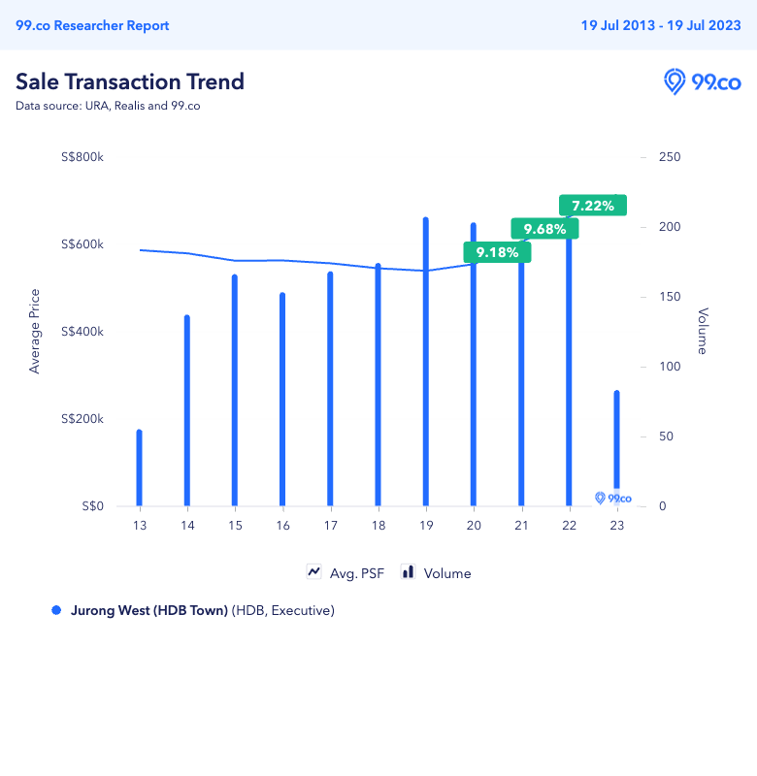Click the 'S$800k' axis label
The image size is (757, 776).
click(82, 157)
